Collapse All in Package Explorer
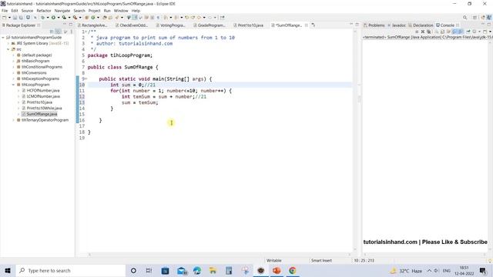 (52, 32)
